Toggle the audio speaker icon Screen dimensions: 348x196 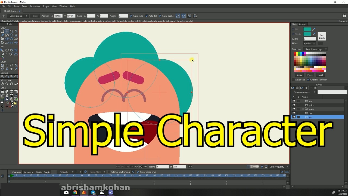tap(190, 167)
